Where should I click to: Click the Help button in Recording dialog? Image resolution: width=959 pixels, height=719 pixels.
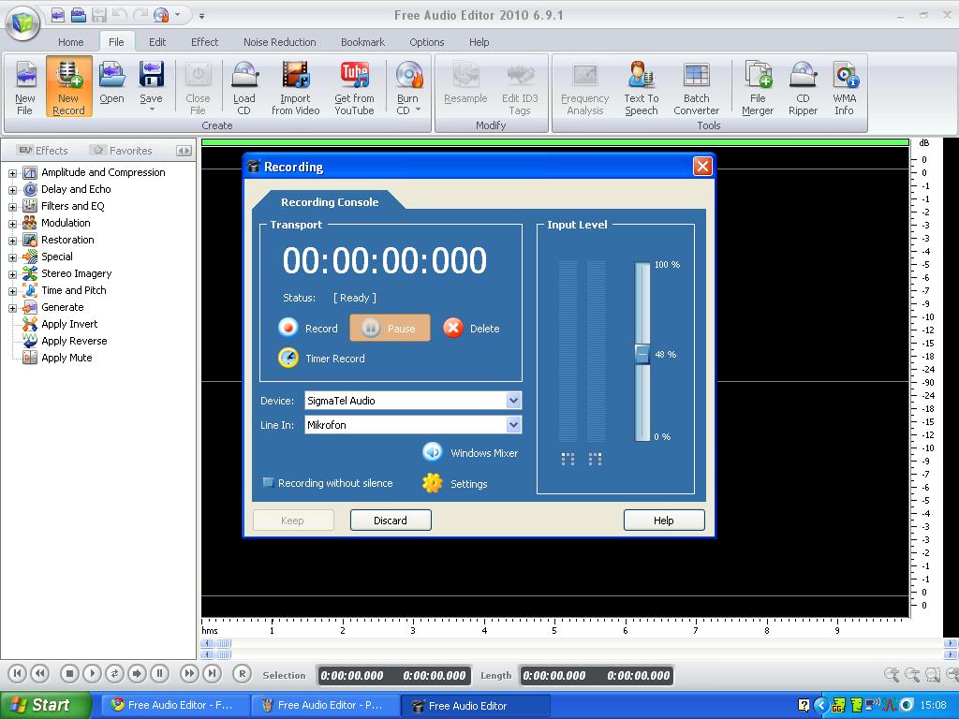click(x=664, y=521)
